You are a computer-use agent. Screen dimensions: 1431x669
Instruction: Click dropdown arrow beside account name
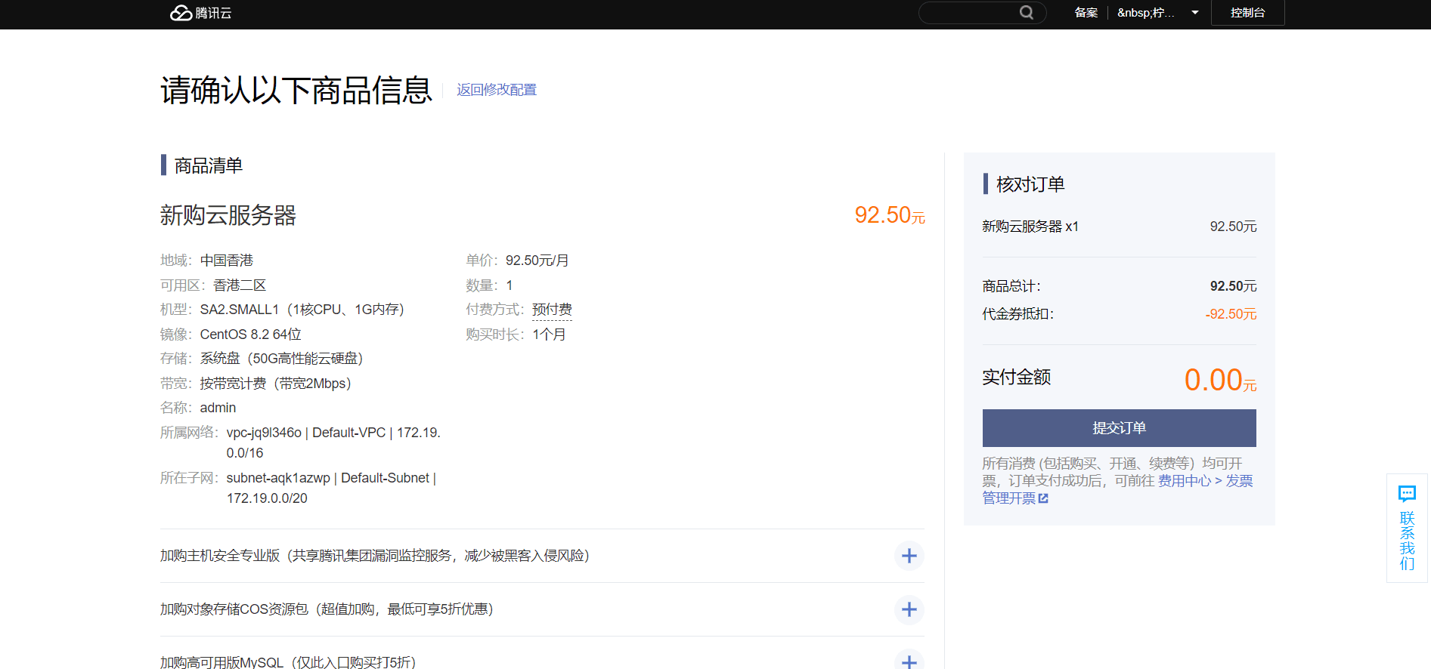click(x=1195, y=13)
